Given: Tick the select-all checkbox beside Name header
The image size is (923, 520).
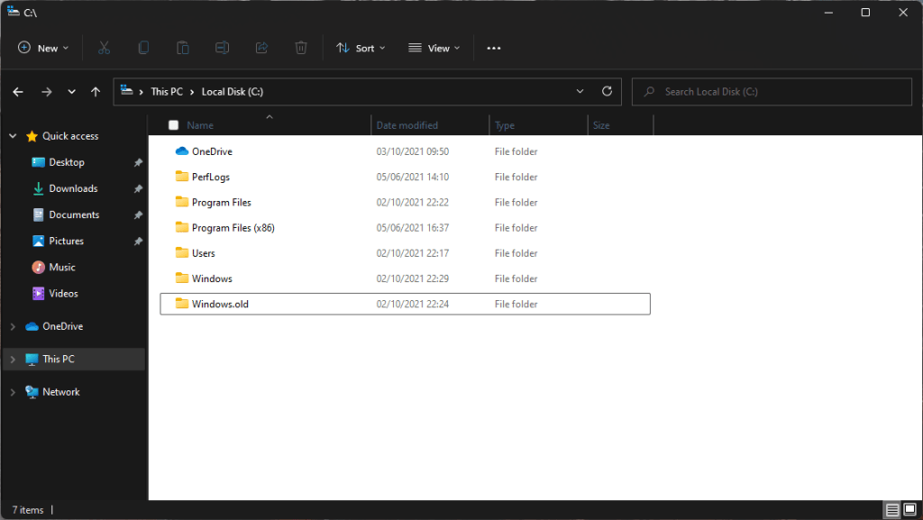Looking at the screenshot, I should click(174, 125).
